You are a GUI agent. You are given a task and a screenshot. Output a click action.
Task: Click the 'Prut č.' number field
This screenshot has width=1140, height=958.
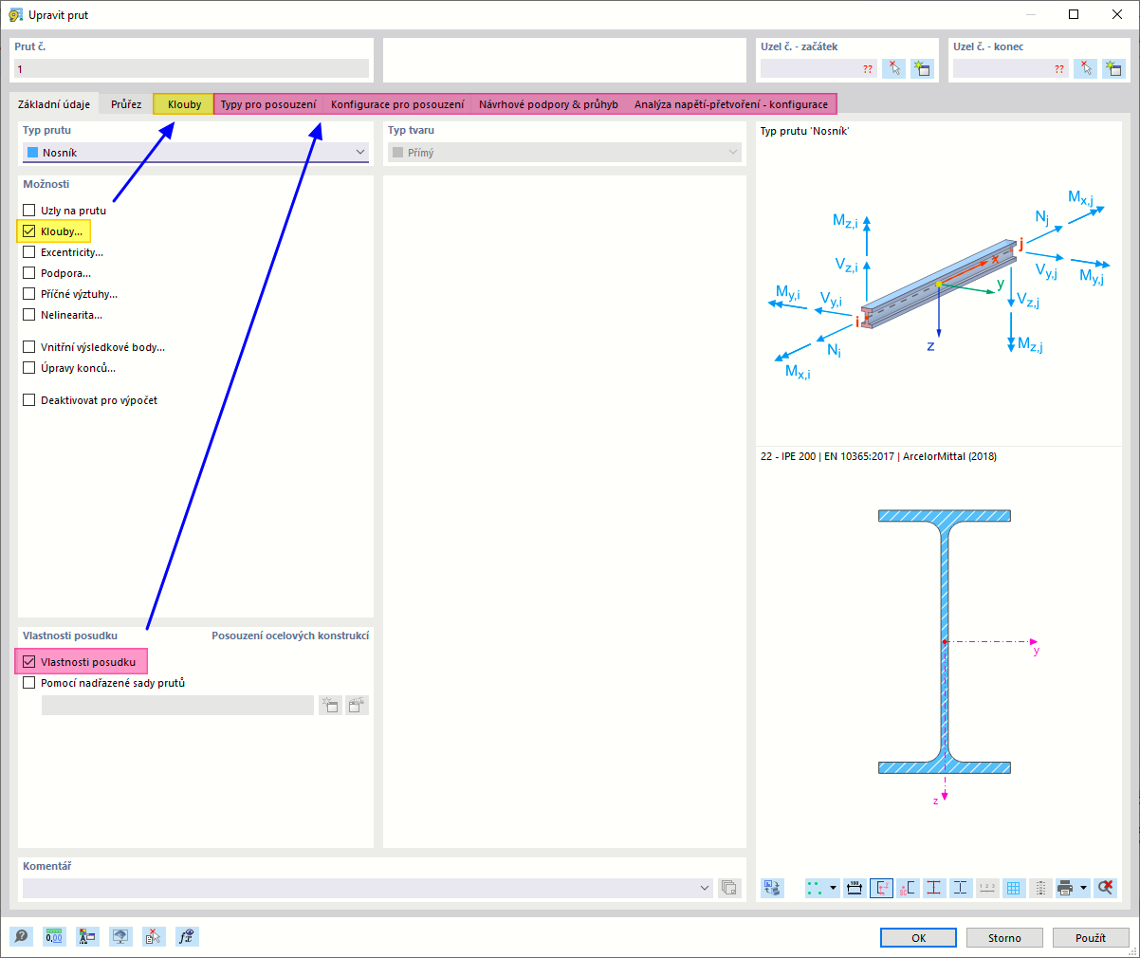coord(192,68)
